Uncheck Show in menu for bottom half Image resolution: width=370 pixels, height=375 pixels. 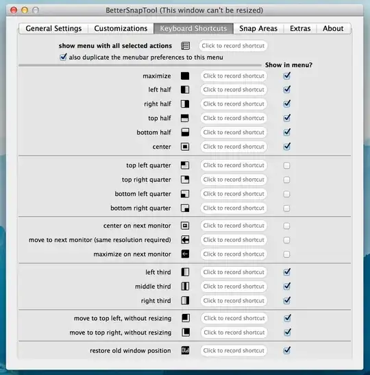click(287, 132)
